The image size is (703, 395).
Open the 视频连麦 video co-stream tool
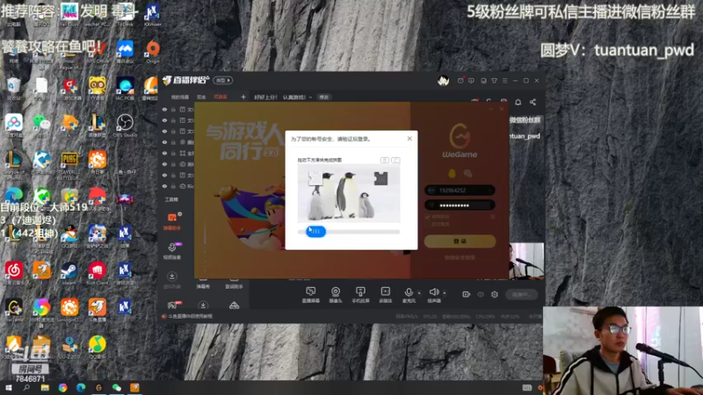pos(172,251)
